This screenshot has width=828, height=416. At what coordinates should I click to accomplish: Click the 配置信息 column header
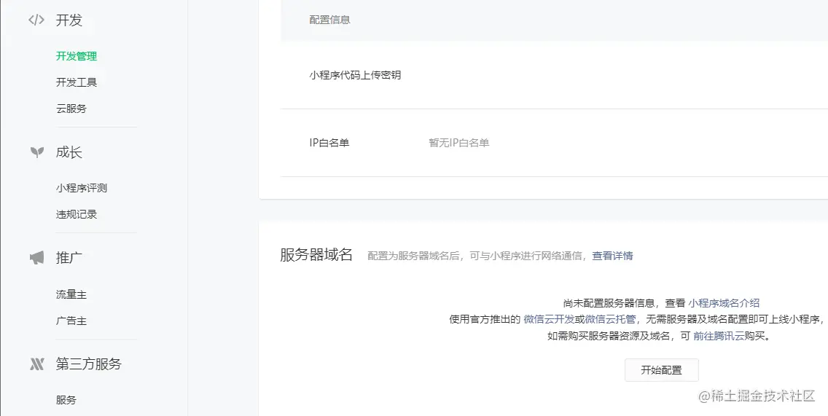(330, 20)
